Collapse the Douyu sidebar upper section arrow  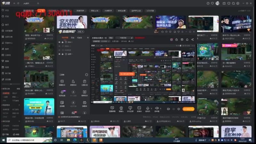point(11,84)
